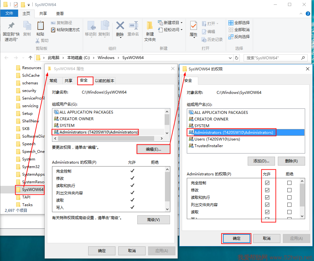Open the 轻松访问 dropdown
Viewport: 314px width, 261px height.
click(x=181, y=30)
